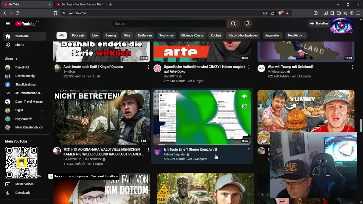Open options menu for King of Queens video
The width and height of the screenshot is (363, 204).
click(x=148, y=67)
